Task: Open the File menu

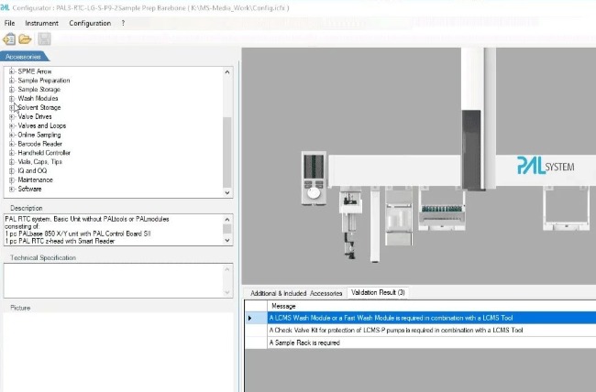Action: click(x=9, y=23)
